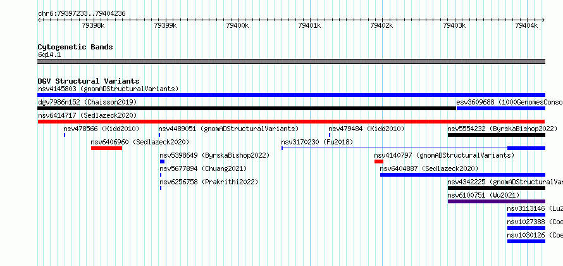Open the nsv4140797 gnomADStructuralVariants label
The height and width of the screenshot is (266, 563).
pos(444,155)
